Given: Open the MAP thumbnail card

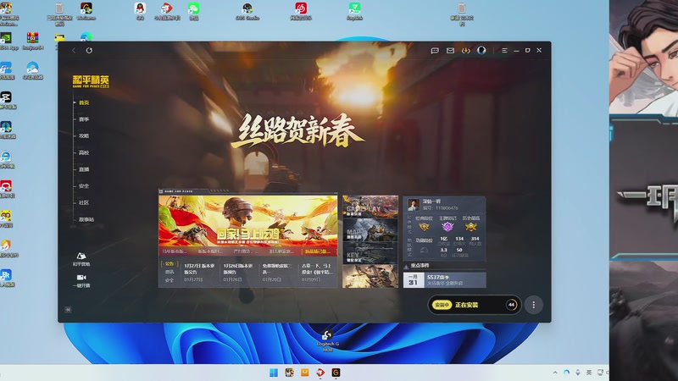Looking at the screenshot, I should point(370,229).
